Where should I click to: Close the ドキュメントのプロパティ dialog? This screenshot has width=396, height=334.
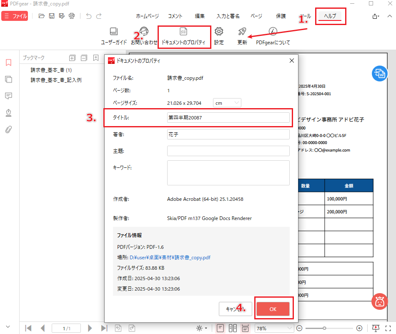tap(292, 61)
